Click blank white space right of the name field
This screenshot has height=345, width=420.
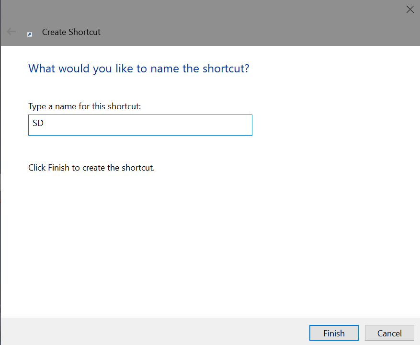tap(335, 125)
